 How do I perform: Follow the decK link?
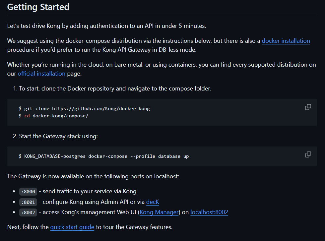click(153, 202)
